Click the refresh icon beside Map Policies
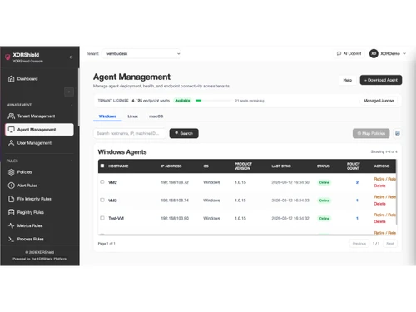The width and height of the screenshot is (416, 312). coord(398,133)
